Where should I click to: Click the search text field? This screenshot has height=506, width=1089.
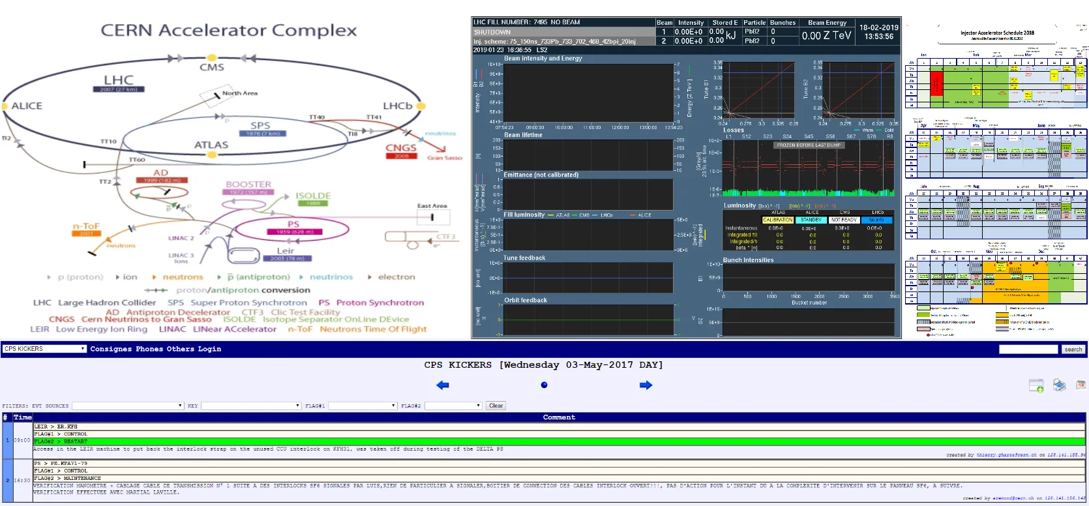click(x=1028, y=350)
